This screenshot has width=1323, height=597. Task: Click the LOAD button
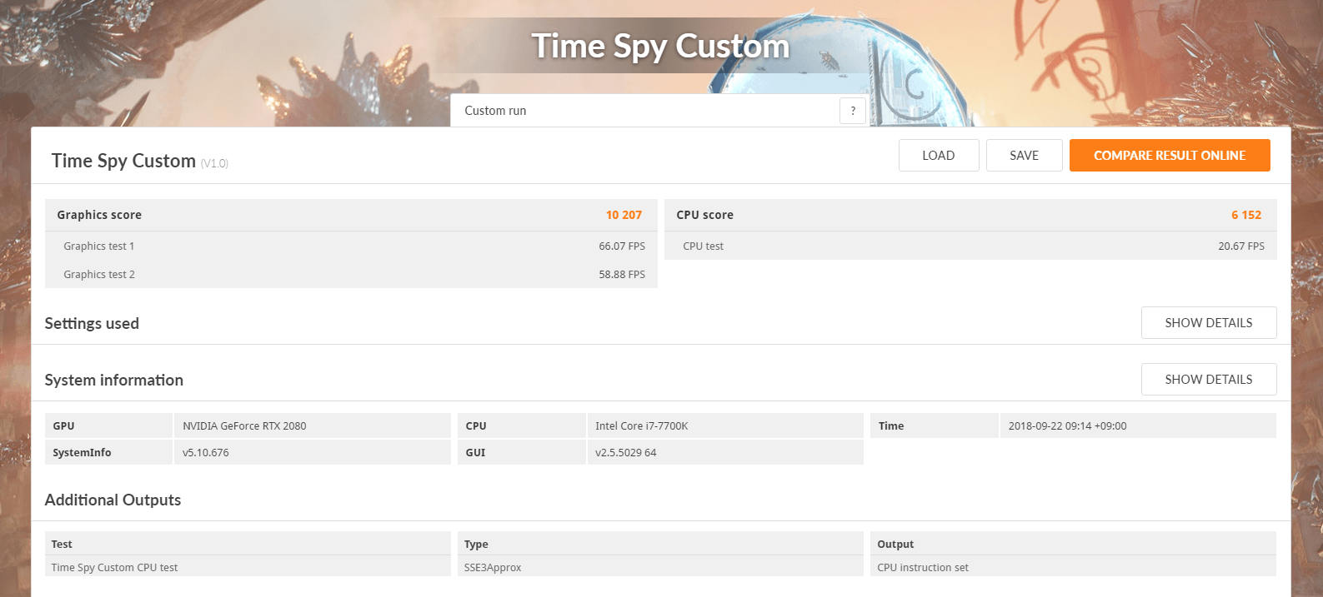[x=939, y=156]
